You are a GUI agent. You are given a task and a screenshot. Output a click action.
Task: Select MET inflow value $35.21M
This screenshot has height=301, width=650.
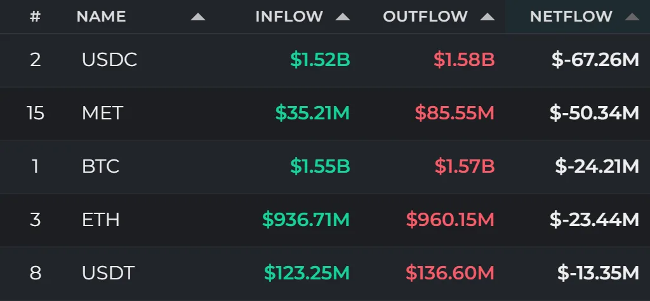312,113
